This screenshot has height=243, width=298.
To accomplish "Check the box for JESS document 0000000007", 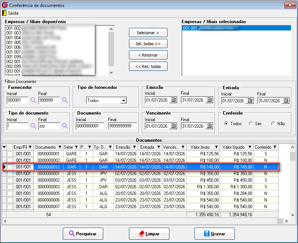I will (x=10, y=206).
